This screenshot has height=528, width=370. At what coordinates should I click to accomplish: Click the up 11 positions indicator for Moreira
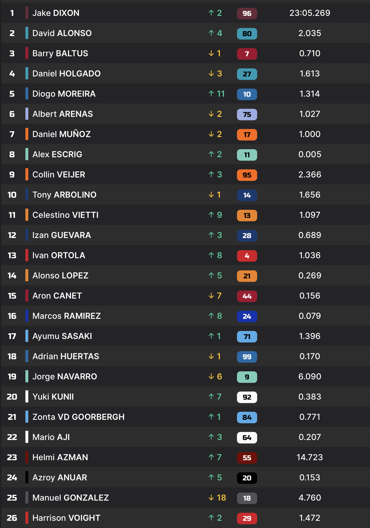(216, 94)
